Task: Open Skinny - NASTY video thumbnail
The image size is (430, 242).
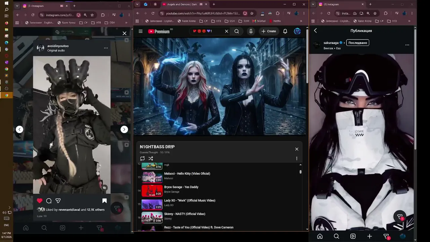Action: tap(152, 217)
